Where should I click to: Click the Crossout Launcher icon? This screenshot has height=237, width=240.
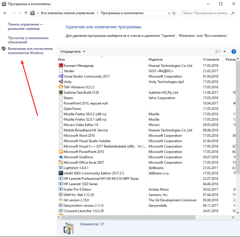[x=61, y=211]
